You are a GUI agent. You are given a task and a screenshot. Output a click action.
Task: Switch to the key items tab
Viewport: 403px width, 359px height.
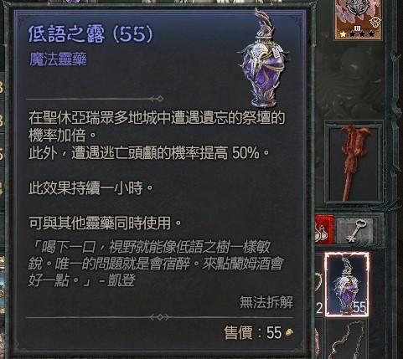click(x=356, y=229)
